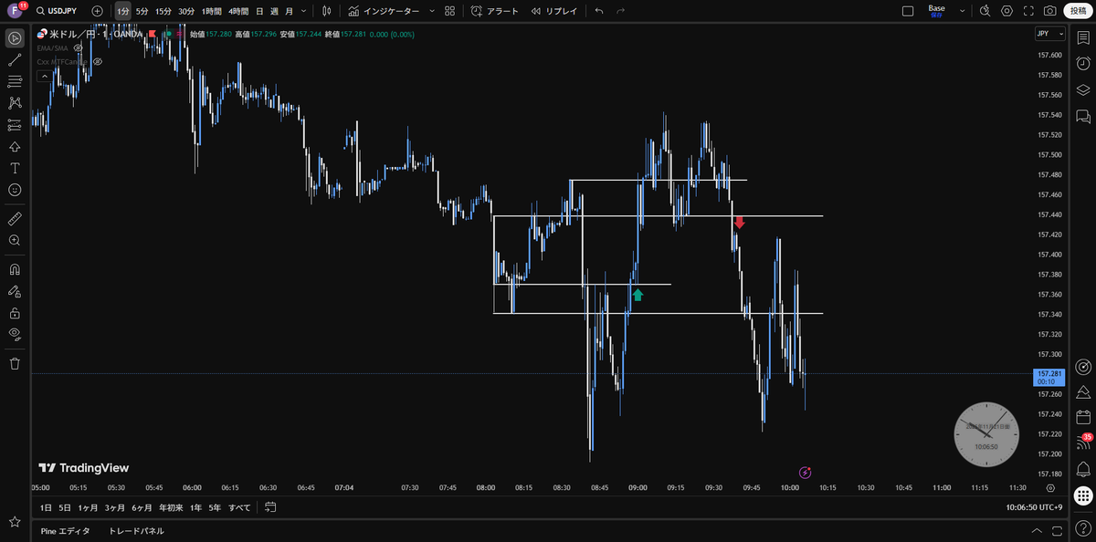
Task: Open calendar icon on right sidebar
Action: (1083, 417)
